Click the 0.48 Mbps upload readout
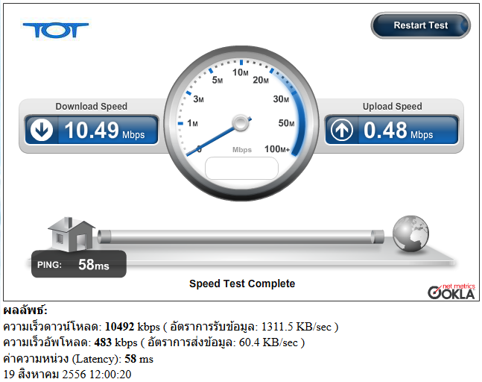This screenshot has height=382, width=482. (x=398, y=131)
